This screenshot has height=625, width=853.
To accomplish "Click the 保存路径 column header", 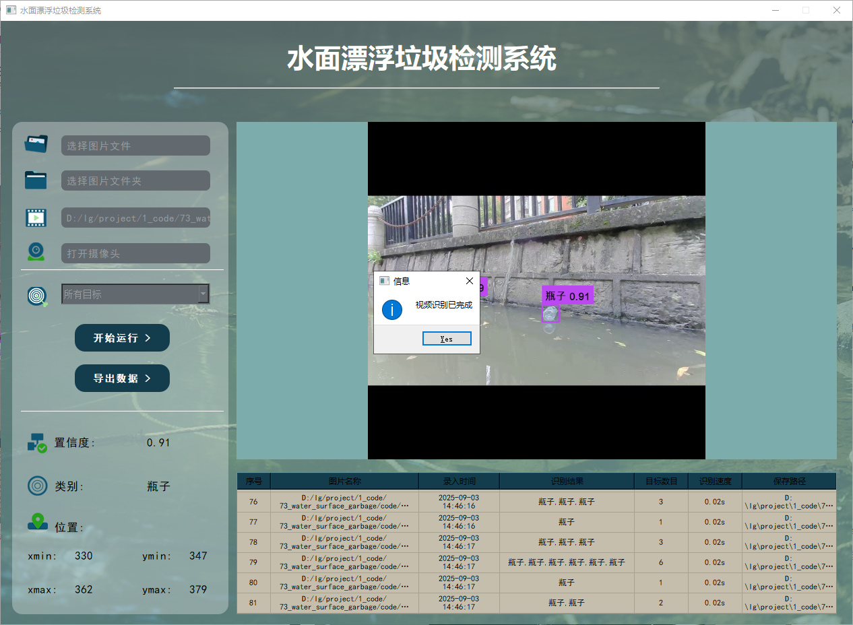I will click(x=789, y=481).
